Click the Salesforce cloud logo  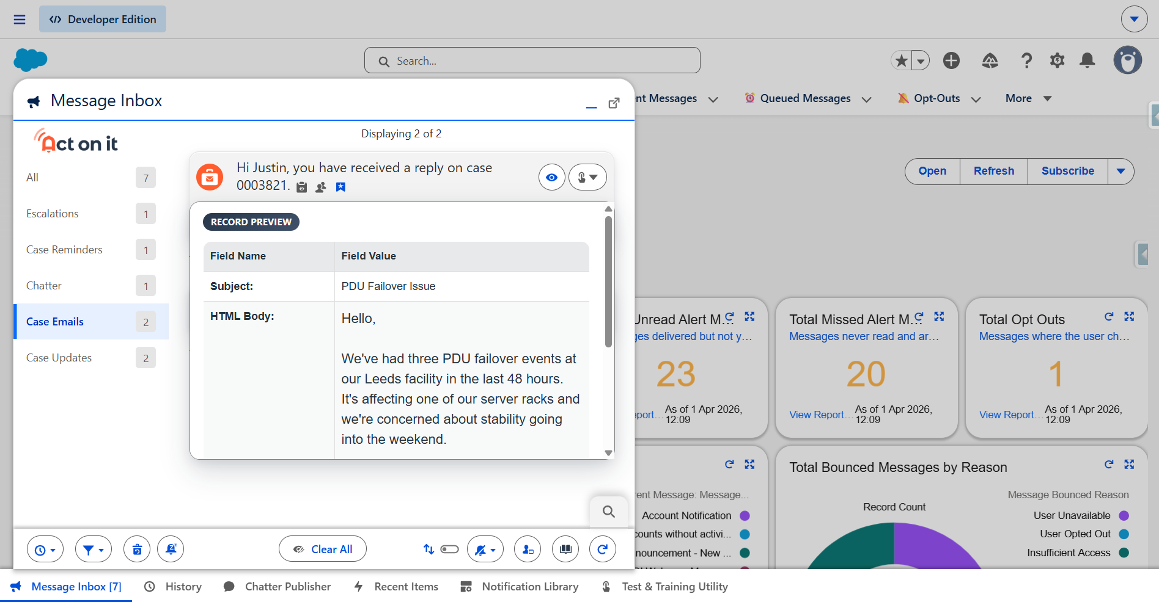tap(30, 60)
